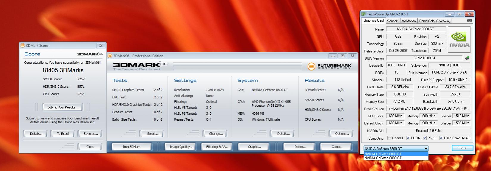Screen dimensions: 491x171
Task: Click the 3DMark Score title bar icon
Action: click(23, 45)
